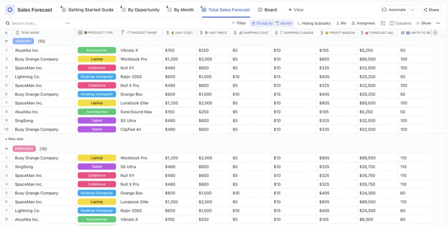
Task: Click the Product Name column header
Action: pyautogui.click(x=139, y=33)
